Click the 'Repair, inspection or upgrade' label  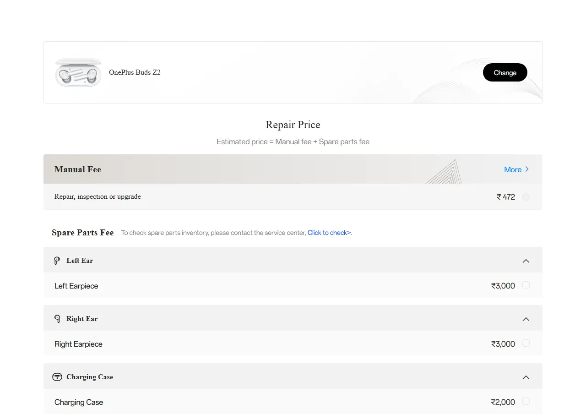pos(98,196)
